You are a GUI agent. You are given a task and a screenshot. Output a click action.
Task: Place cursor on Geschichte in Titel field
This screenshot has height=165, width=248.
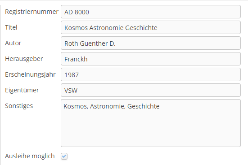point(141,28)
